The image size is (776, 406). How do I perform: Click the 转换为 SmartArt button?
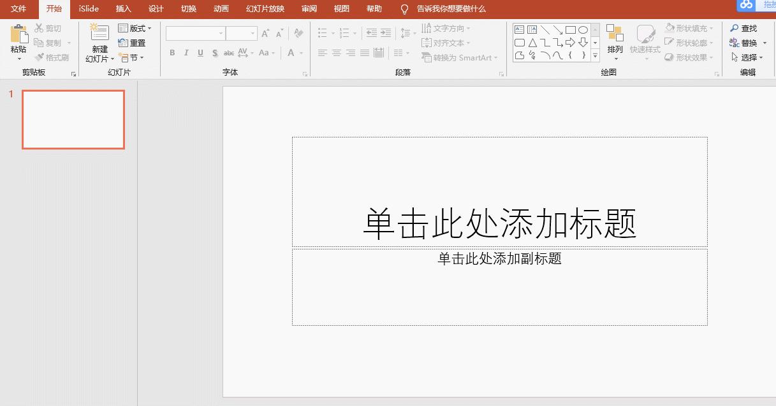[x=459, y=57]
